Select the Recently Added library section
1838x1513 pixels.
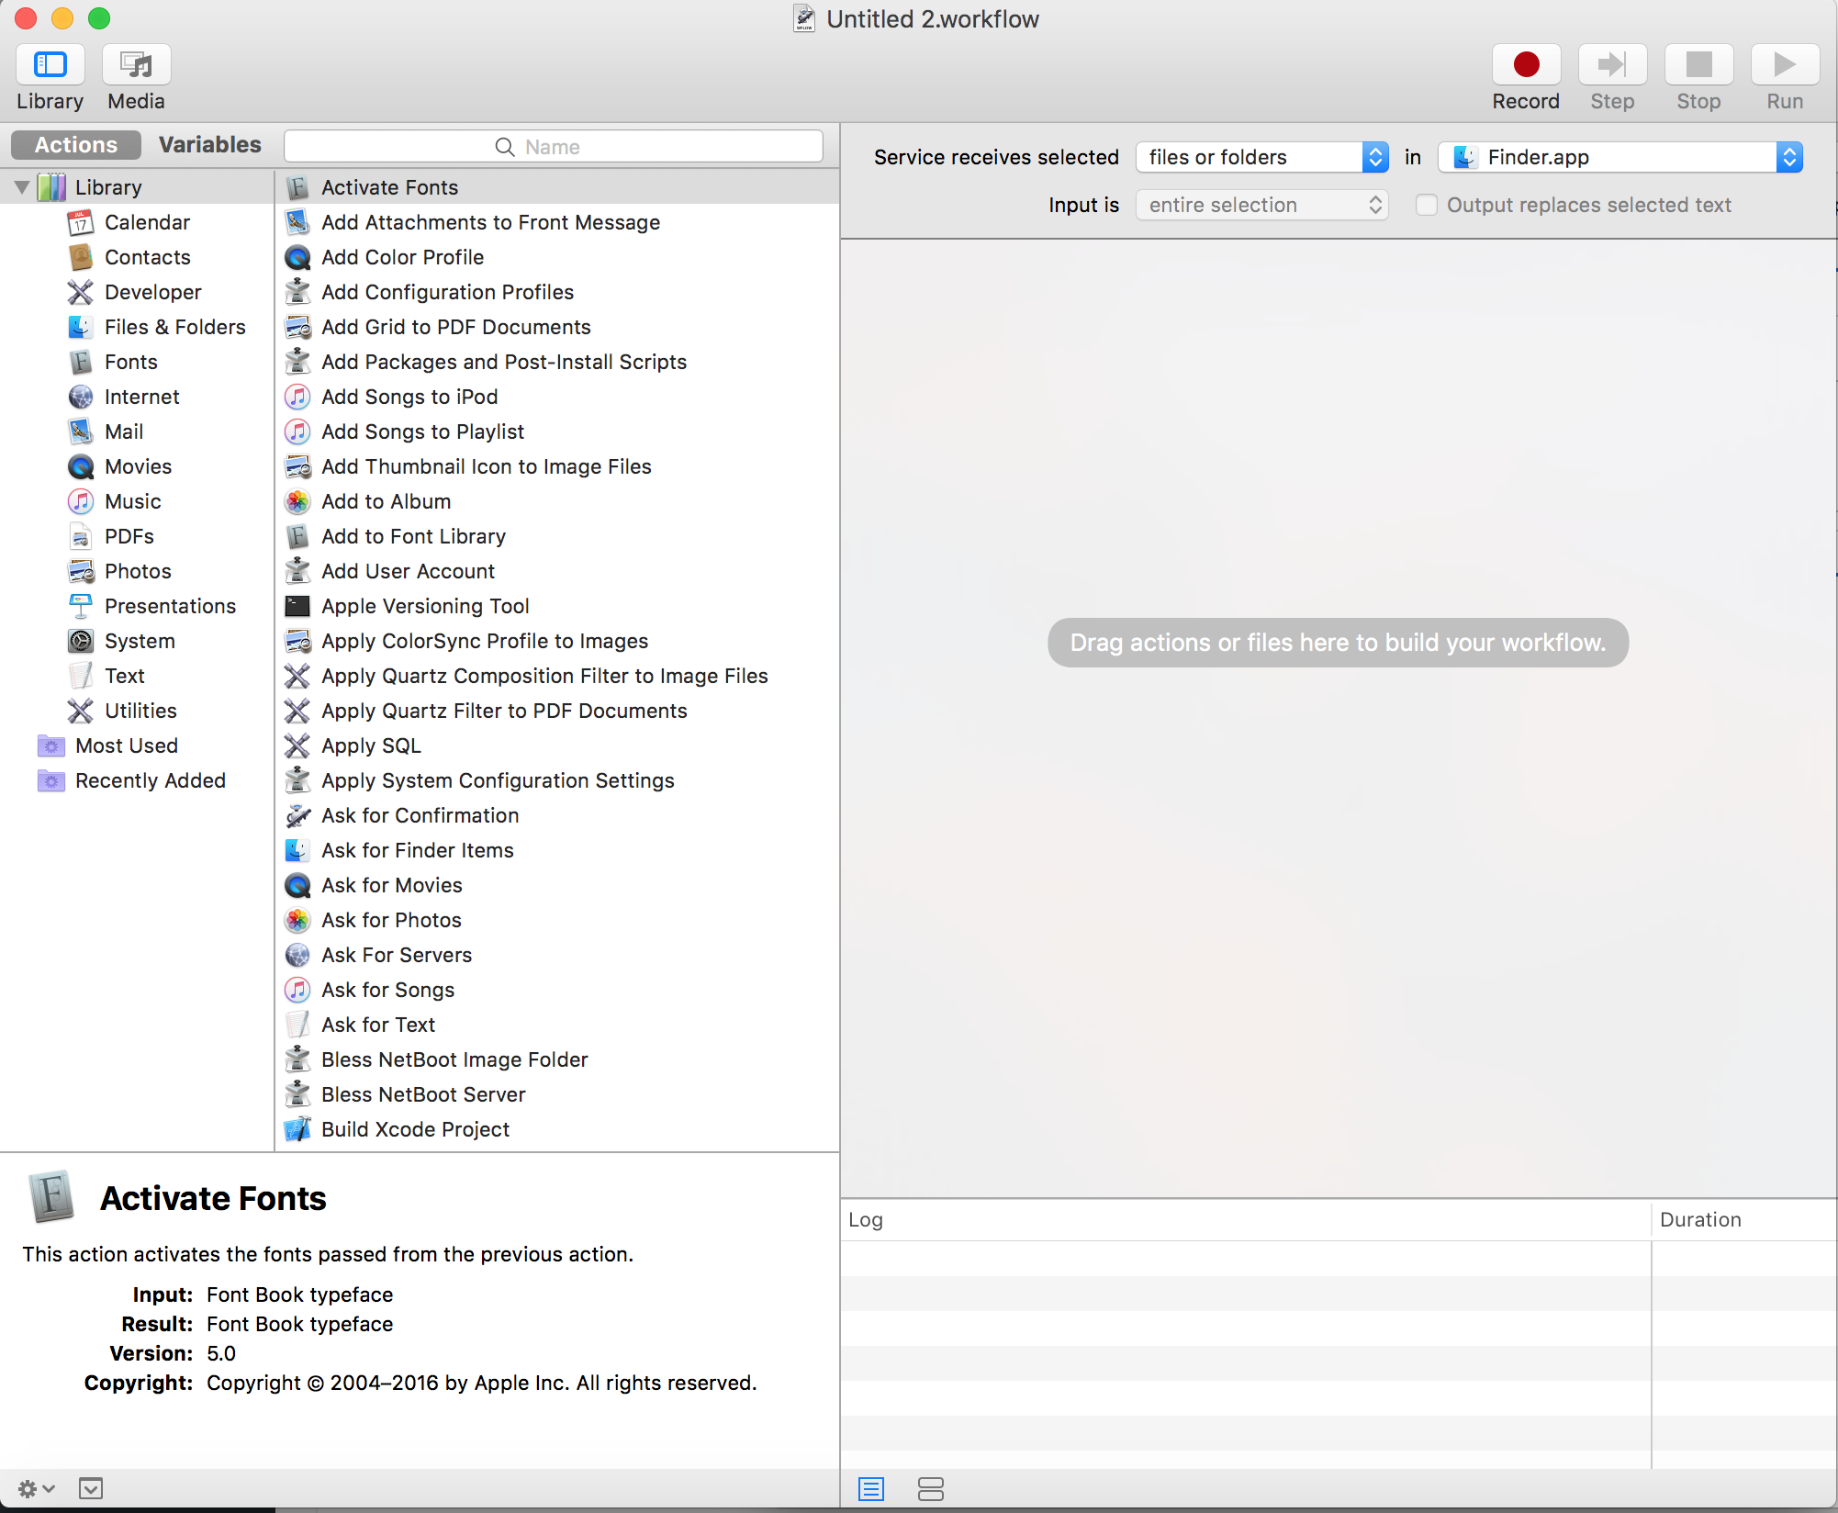[x=148, y=779]
